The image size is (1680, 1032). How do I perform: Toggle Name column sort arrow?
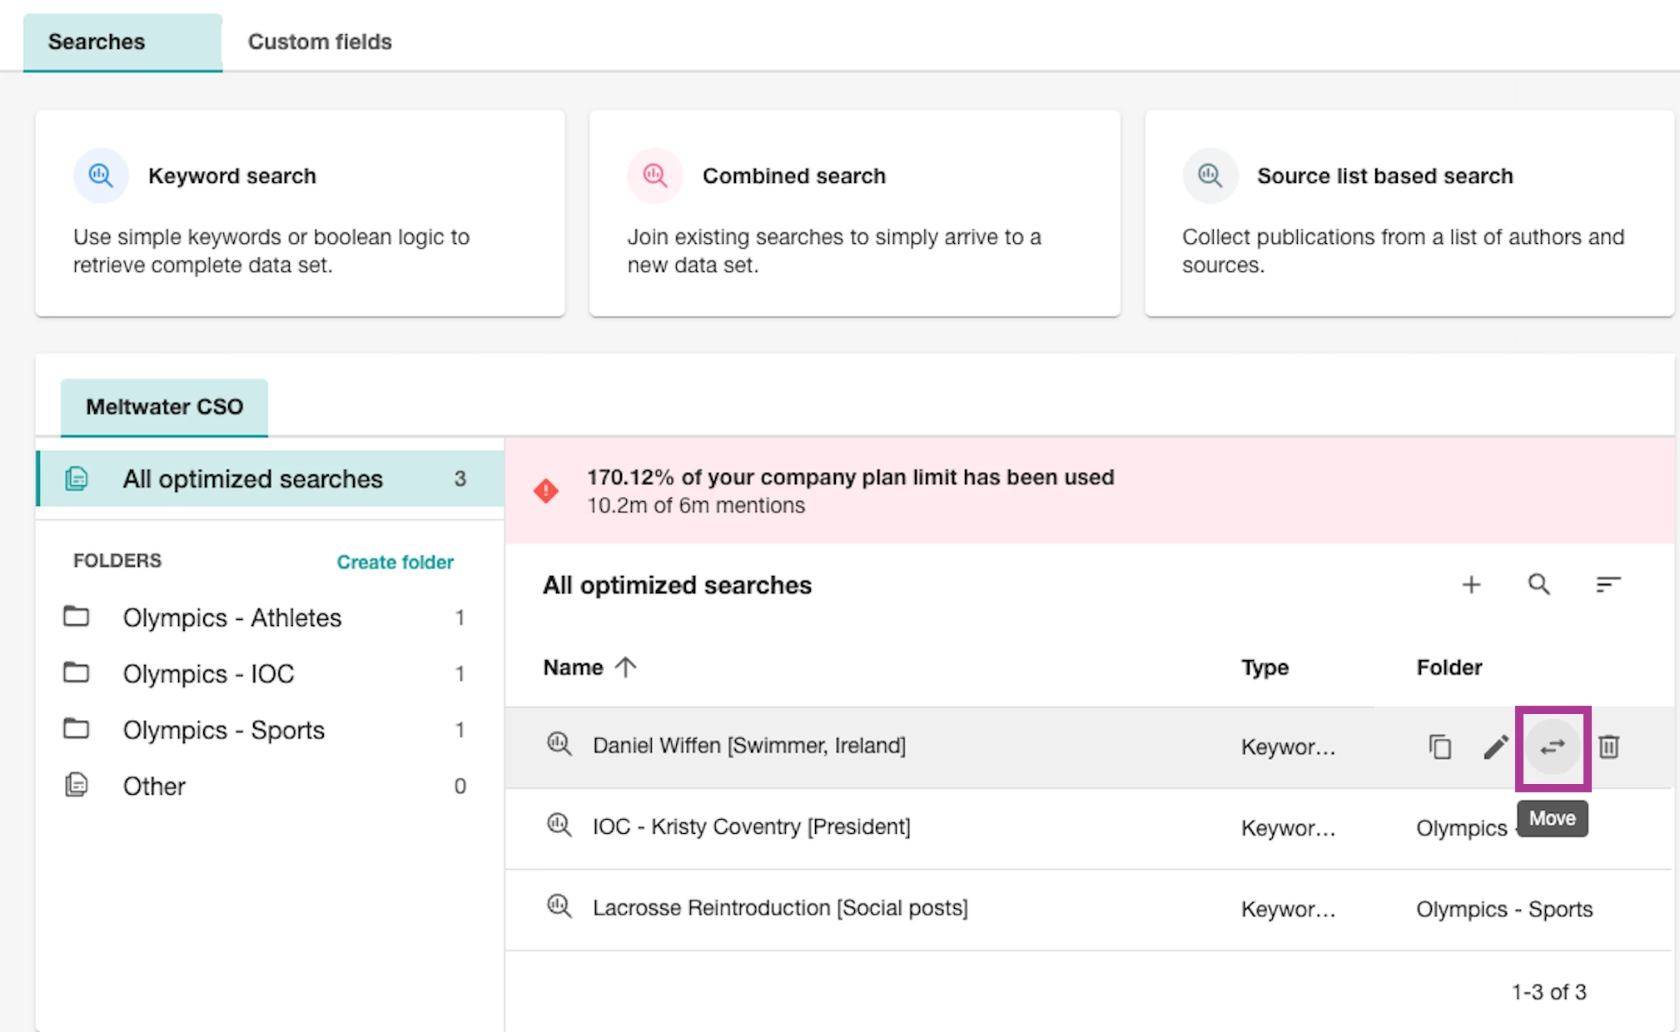click(626, 667)
